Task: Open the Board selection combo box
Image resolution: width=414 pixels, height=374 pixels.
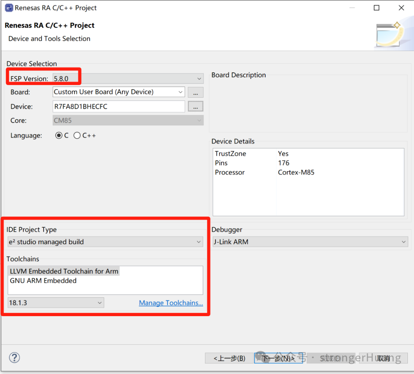Action: tap(118, 92)
